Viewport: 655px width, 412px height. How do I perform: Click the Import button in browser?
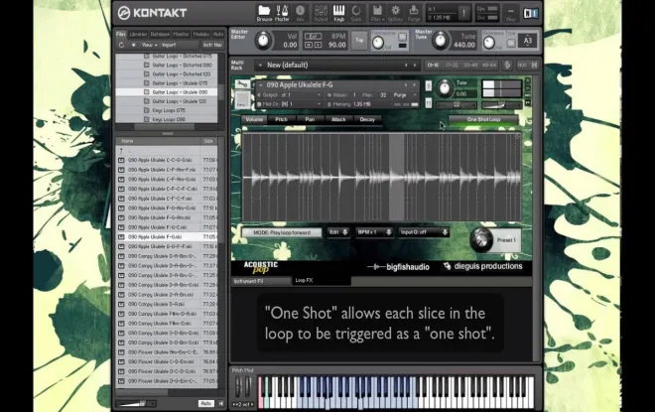pyautogui.click(x=169, y=45)
